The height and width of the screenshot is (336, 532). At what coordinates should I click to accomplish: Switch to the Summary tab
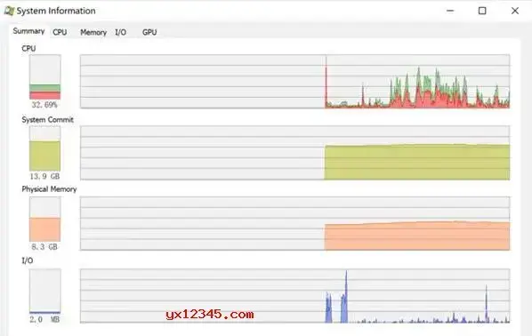28,31
